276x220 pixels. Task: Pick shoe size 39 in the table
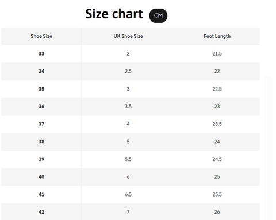(41, 159)
